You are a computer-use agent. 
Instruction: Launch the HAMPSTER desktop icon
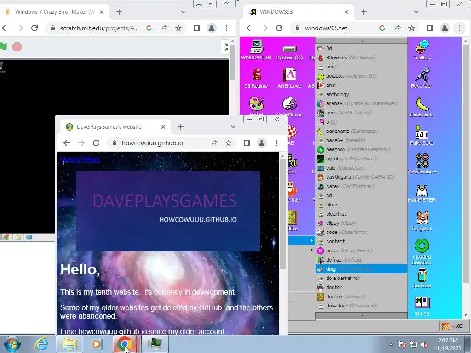(422, 192)
